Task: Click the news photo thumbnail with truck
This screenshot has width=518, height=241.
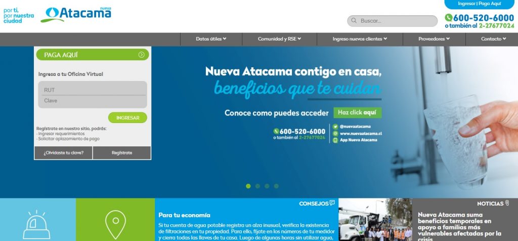Action: click(x=375, y=220)
